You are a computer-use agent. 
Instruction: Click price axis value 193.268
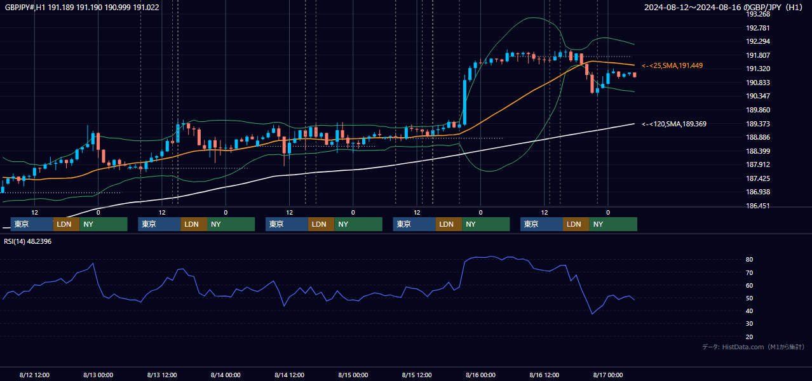click(757, 14)
